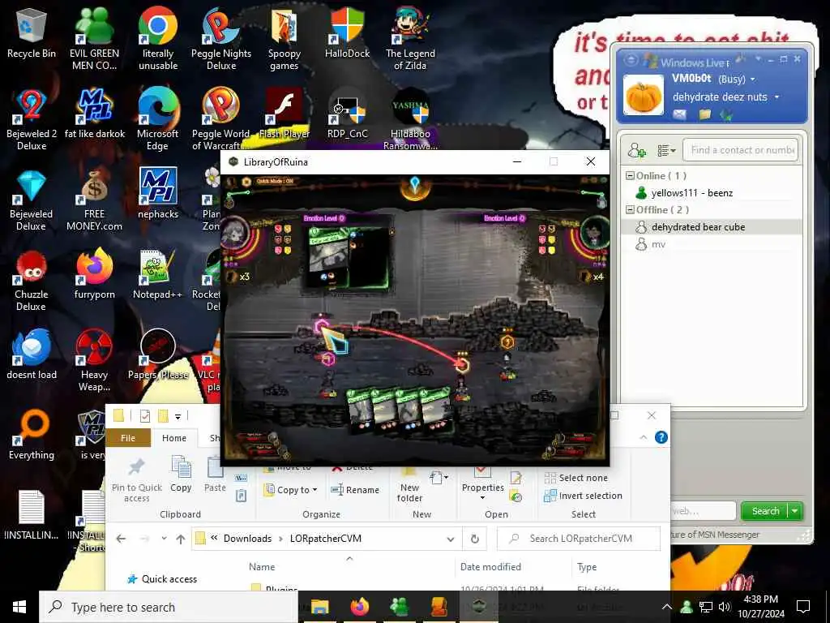Launch the Chuzzle Deluxe desktop icon
This screenshot has width=830, height=623.
[32, 281]
